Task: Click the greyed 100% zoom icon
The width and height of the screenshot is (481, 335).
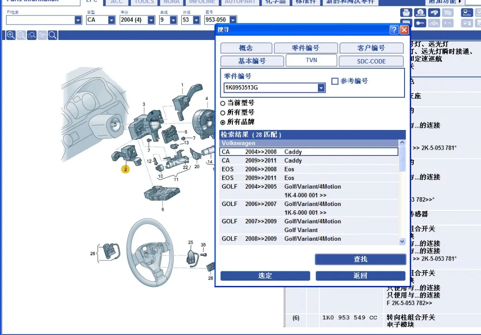Action: click(42, 35)
